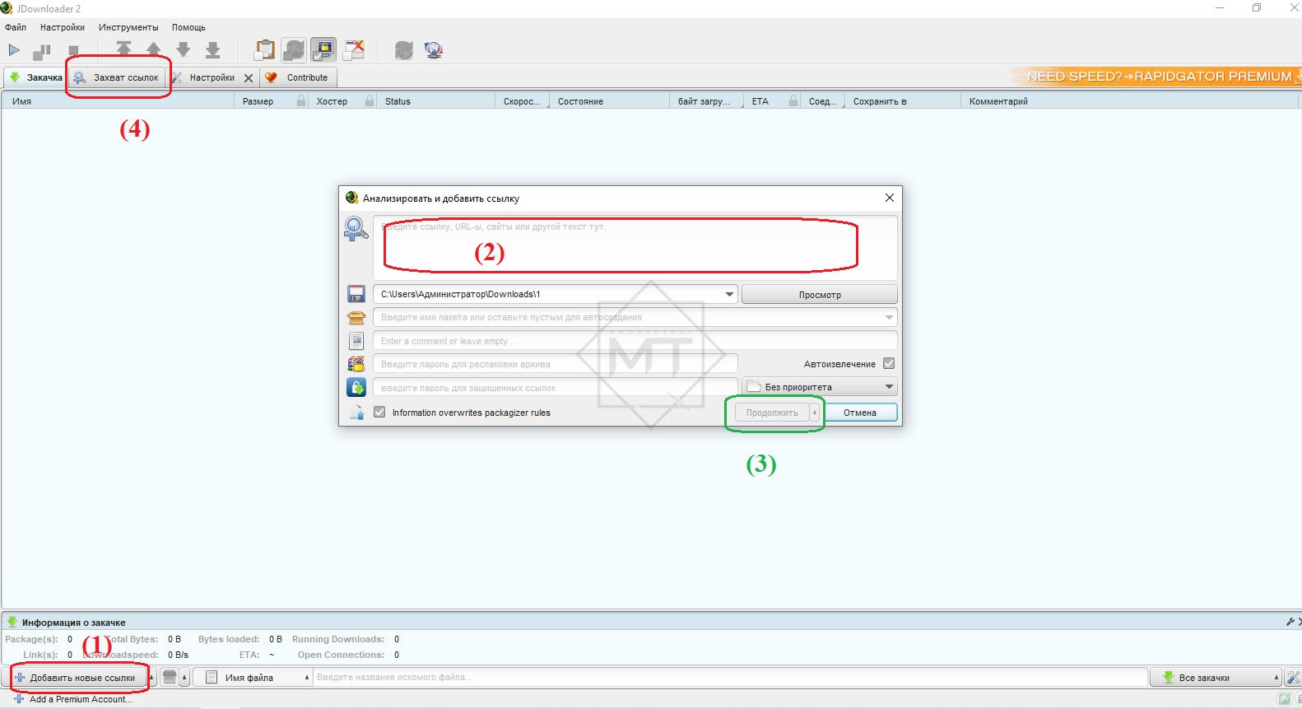Sort by the Состояние column header
1302x709 pixels.
click(609, 101)
